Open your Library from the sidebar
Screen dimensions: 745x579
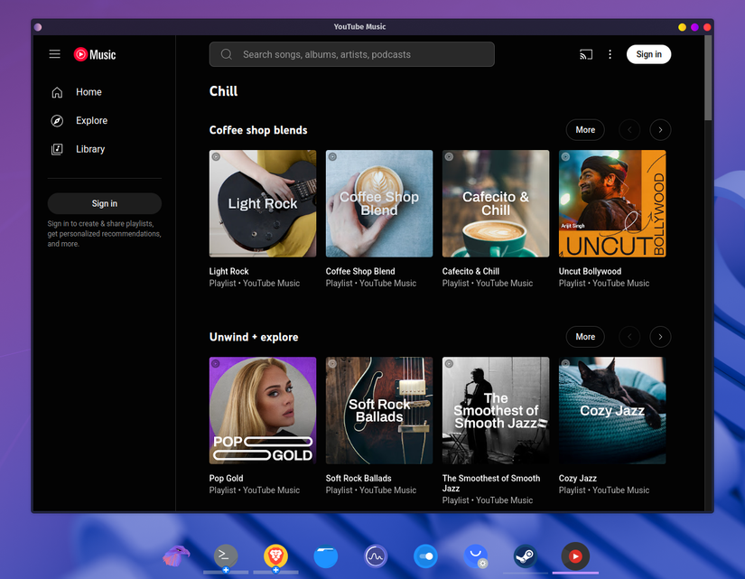pos(89,148)
